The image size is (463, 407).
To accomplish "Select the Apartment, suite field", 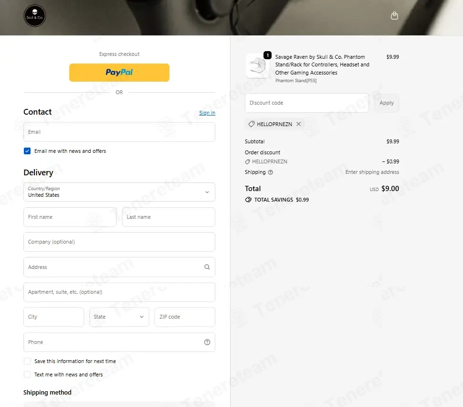I will (x=119, y=292).
